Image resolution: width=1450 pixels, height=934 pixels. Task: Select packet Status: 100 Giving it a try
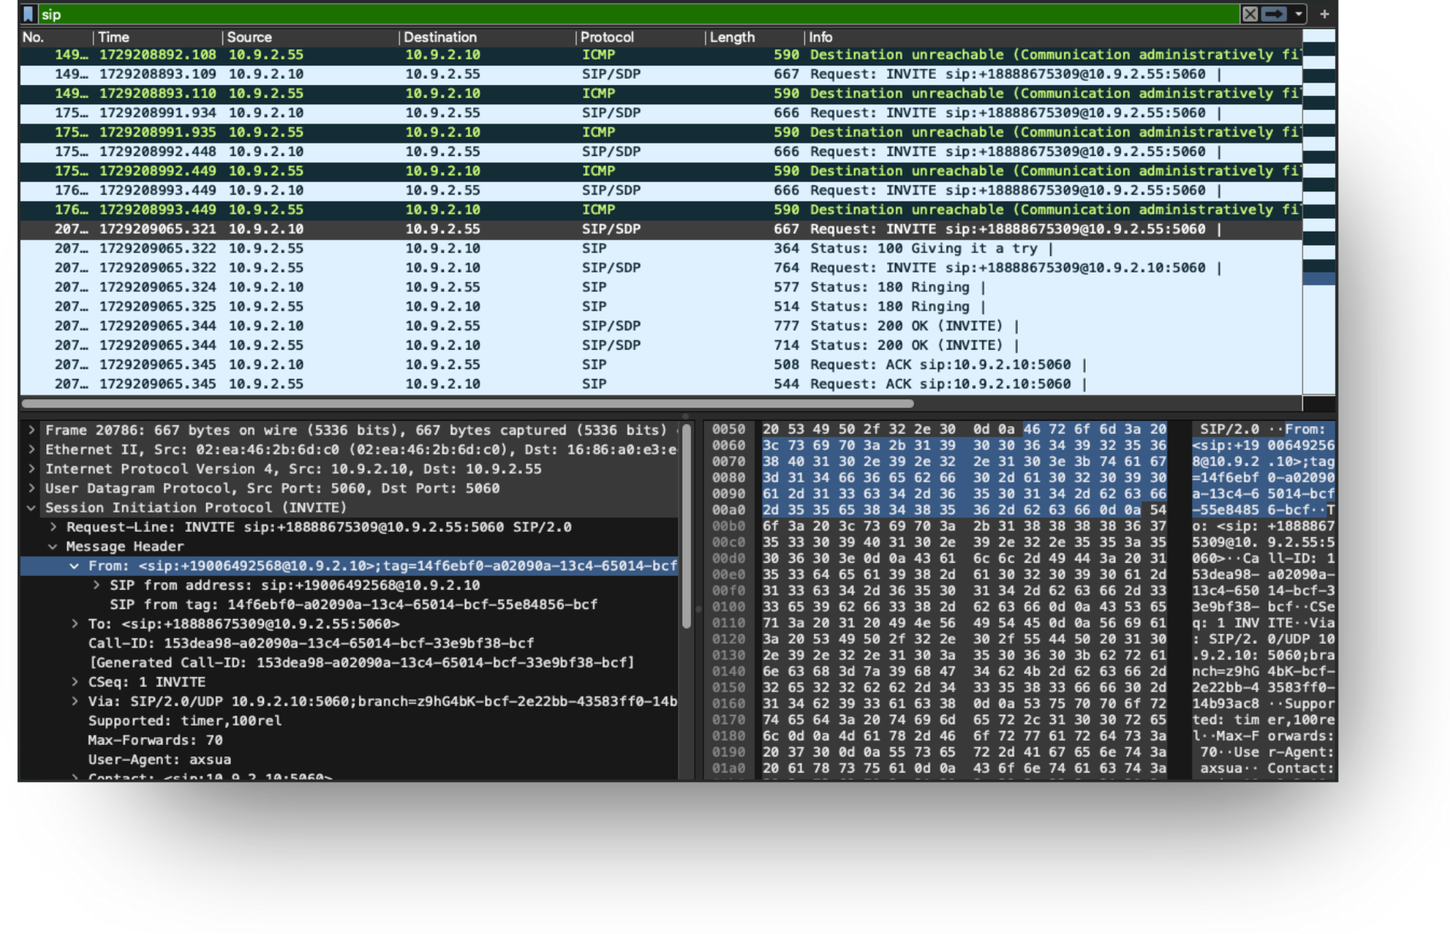click(x=660, y=249)
